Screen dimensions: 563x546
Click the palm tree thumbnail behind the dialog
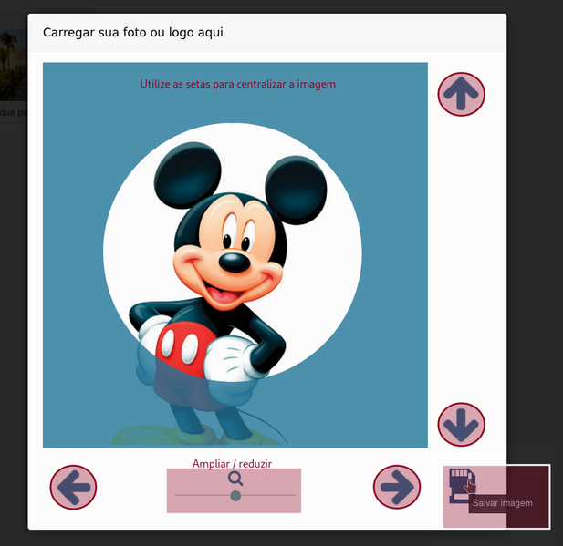coord(14,66)
